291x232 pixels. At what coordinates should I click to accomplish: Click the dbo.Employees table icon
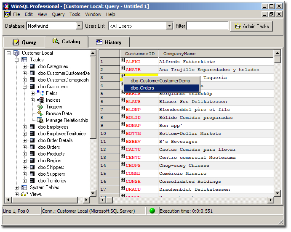32,127
